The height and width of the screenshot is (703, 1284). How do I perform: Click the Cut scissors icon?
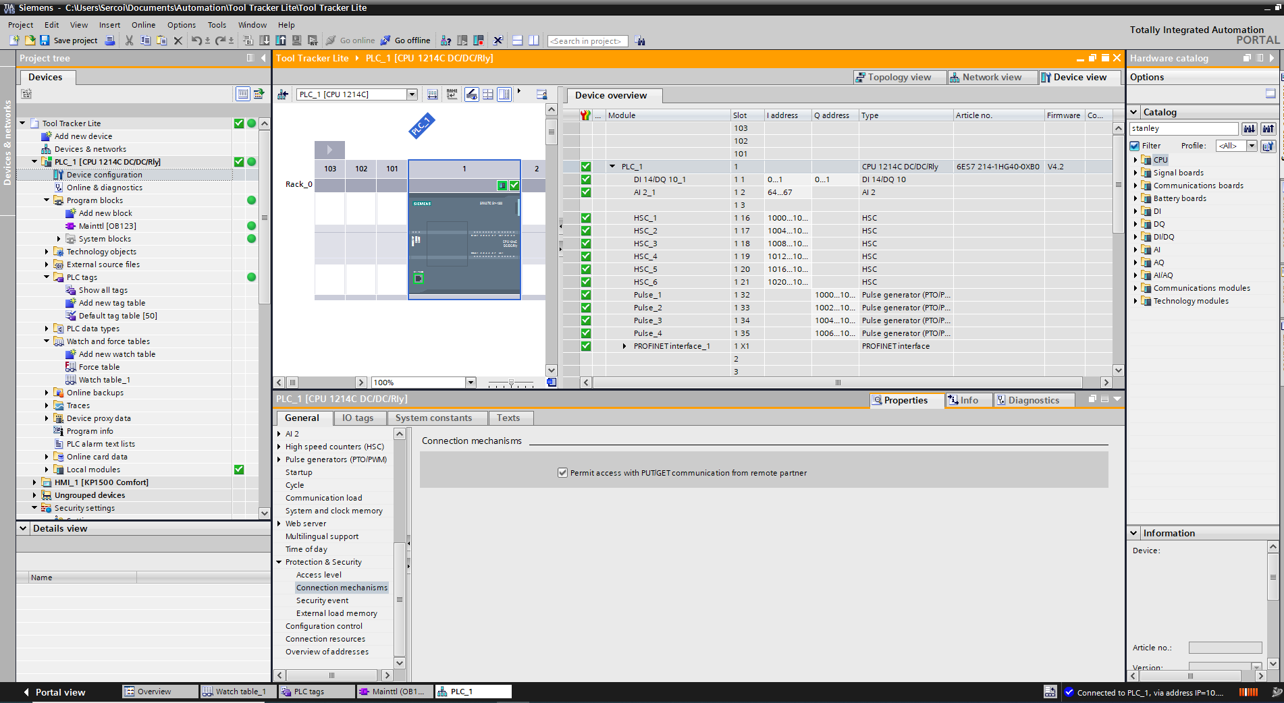[129, 40]
